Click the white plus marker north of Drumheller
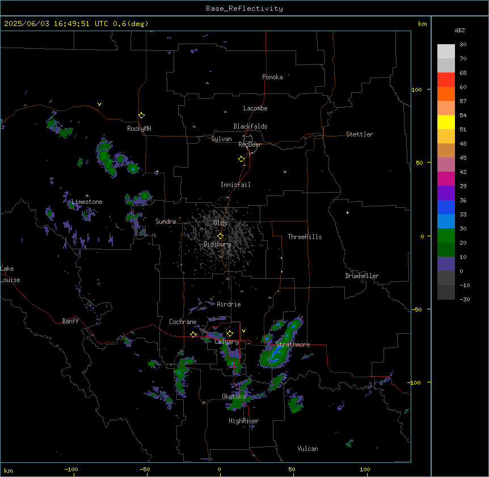 tap(347, 212)
